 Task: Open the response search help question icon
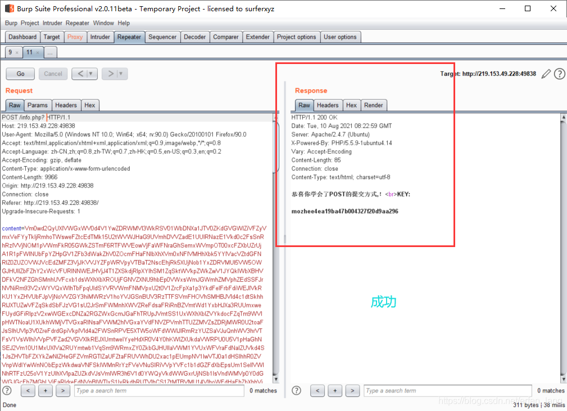coord(296,390)
